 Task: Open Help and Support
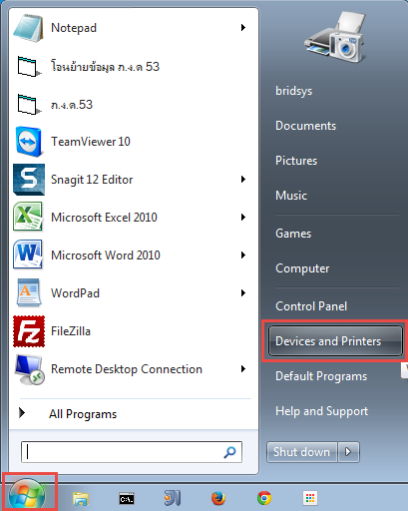click(321, 411)
